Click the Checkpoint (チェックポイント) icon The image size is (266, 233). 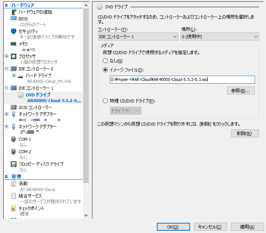coord(14,208)
